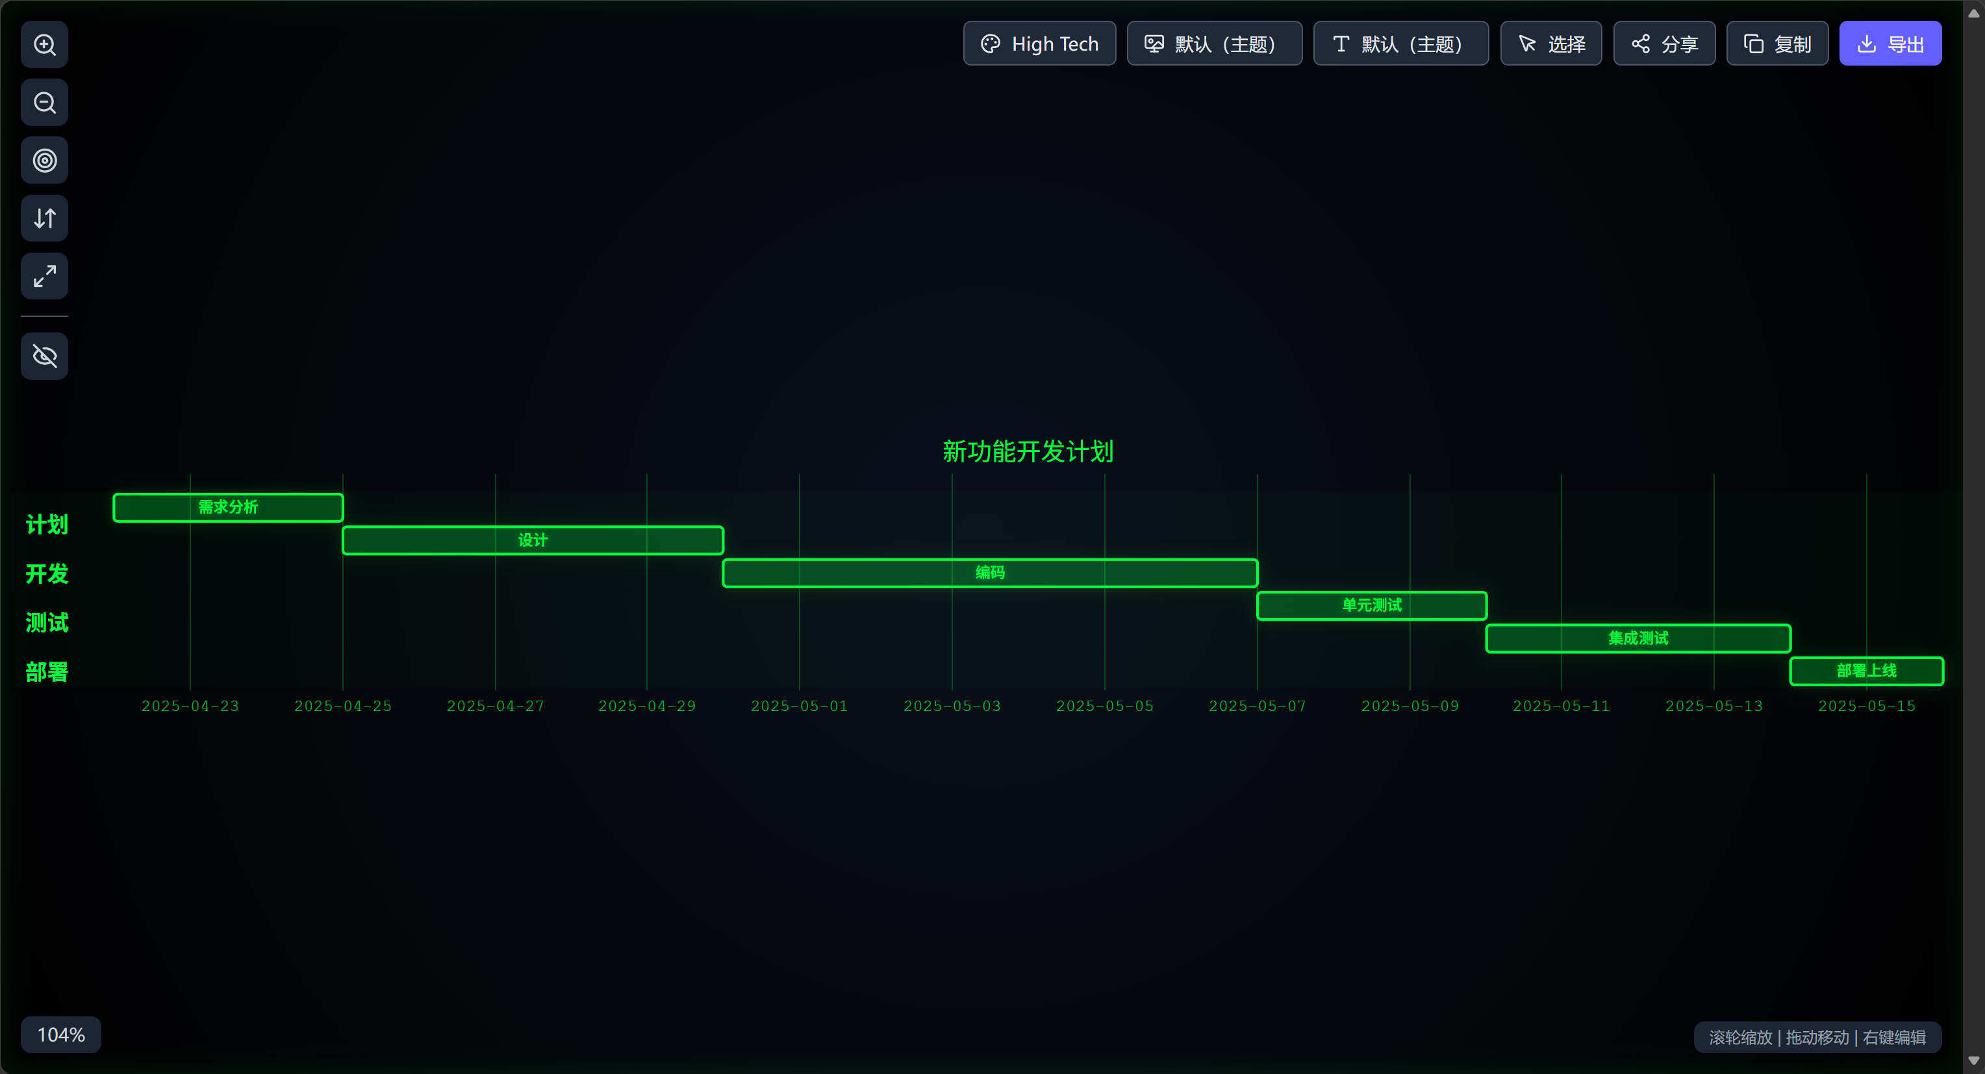This screenshot has height=1074, width=1985.
Task: Select the 单元测试 gantt task bar
Action: 1372,606
